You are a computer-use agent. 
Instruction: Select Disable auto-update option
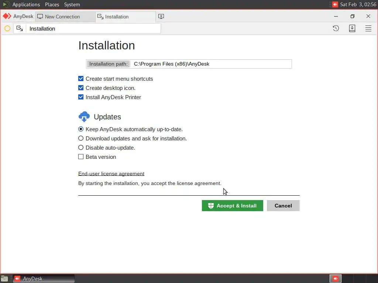coord(81,147)
